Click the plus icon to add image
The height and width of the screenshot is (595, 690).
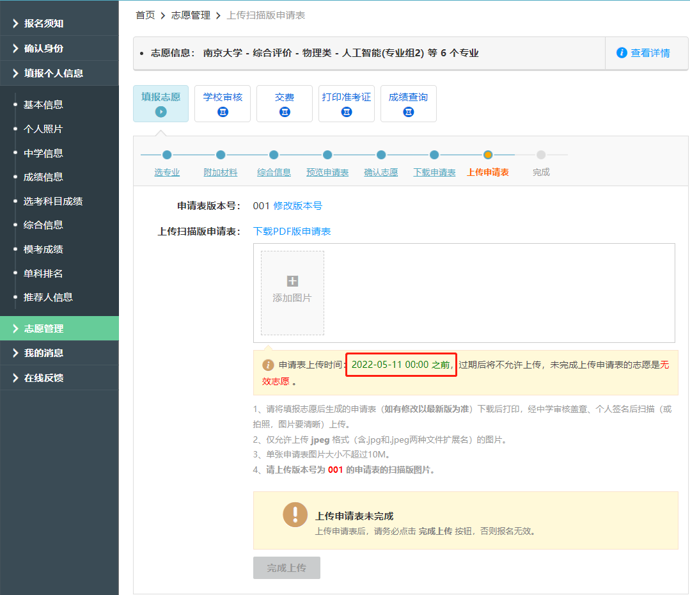click(292, 281)
